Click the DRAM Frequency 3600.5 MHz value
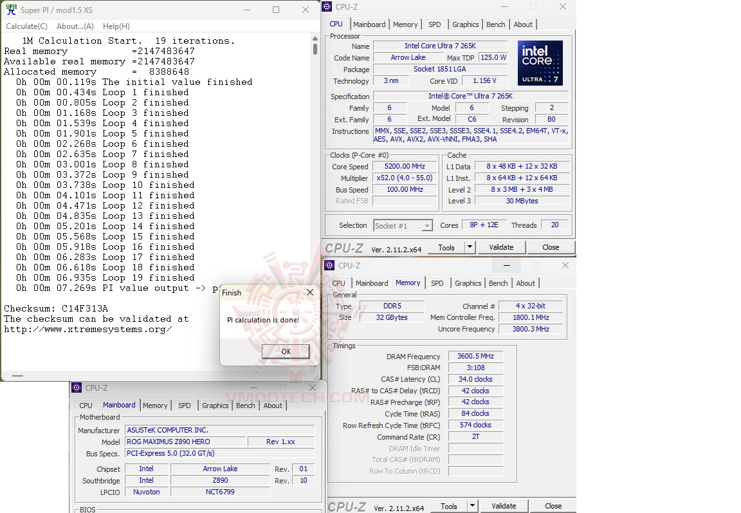This screenshot has height=513, width=741. [x=475, y=356]
